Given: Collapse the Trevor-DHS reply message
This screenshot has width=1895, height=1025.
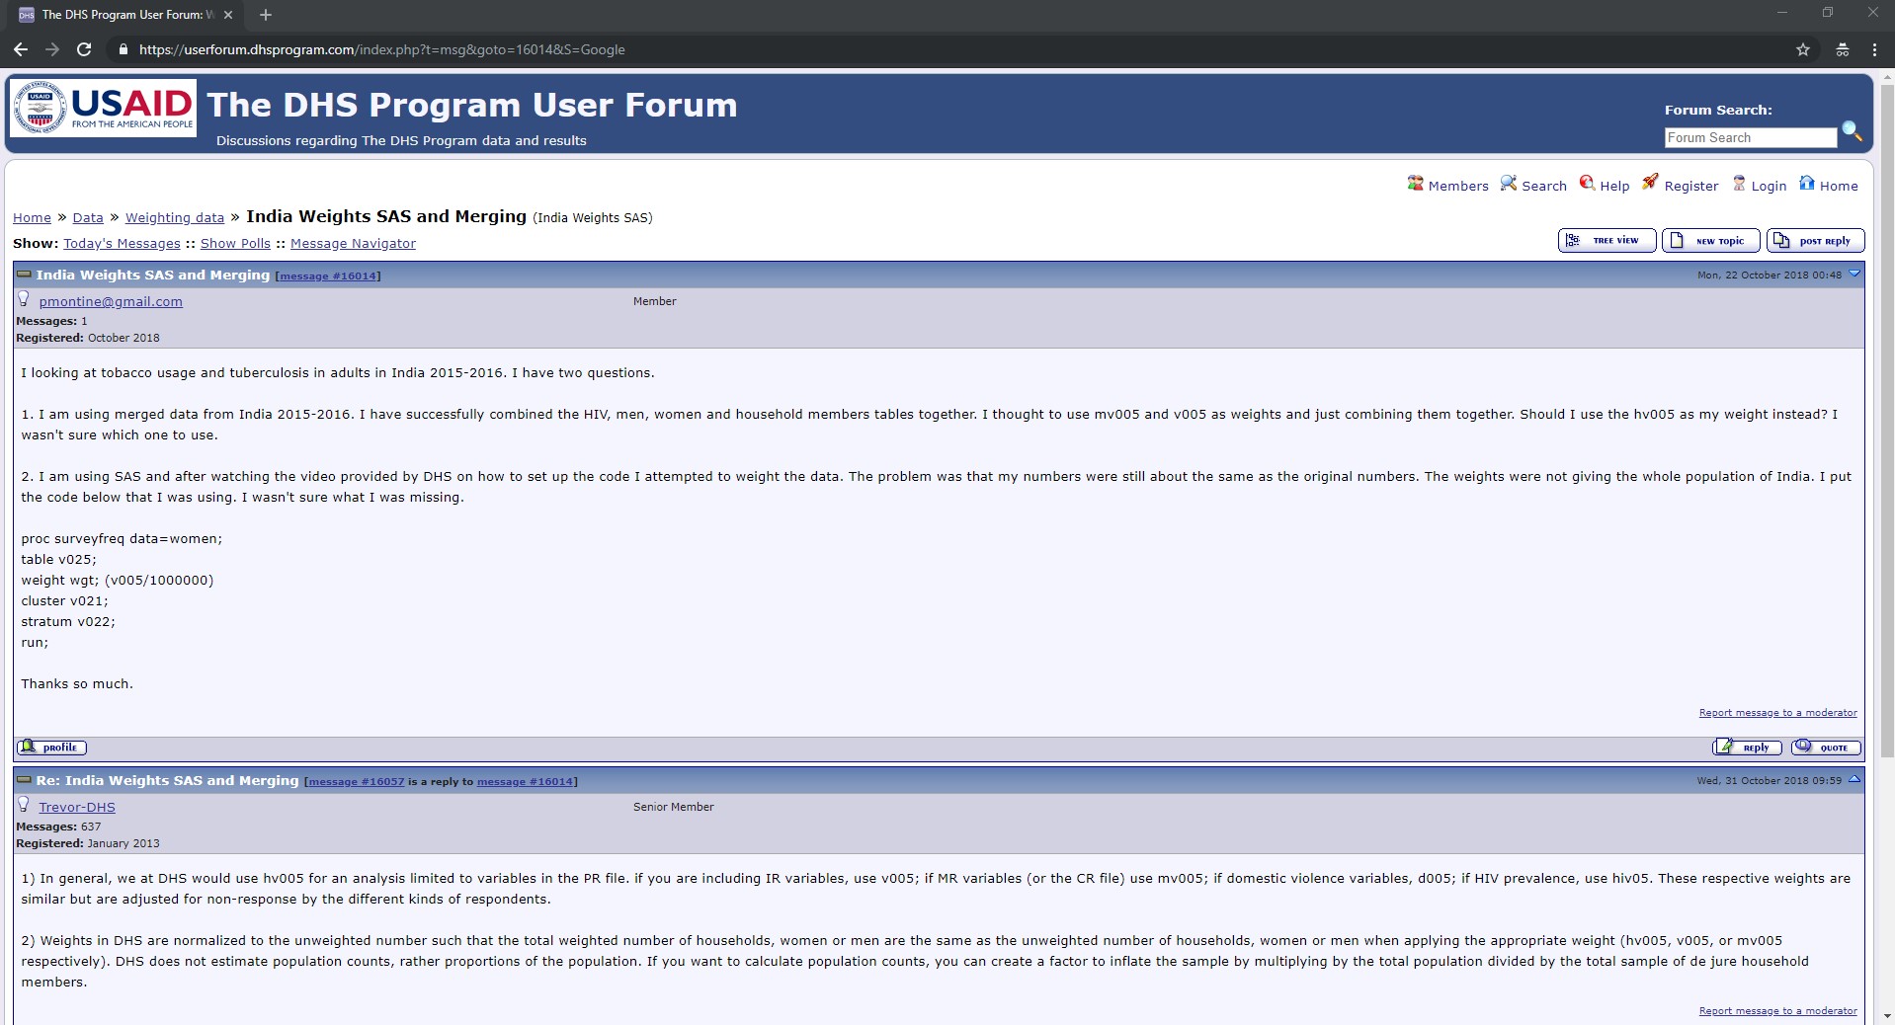Looking at the screenshot, I should [24, 780].
